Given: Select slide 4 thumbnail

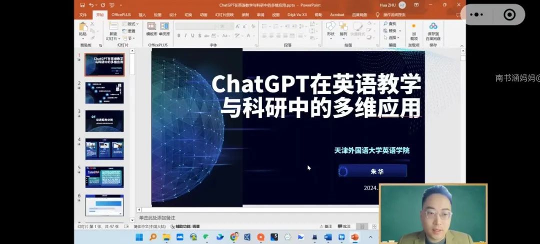Looking at the screenshot, I should click(104, 149).
